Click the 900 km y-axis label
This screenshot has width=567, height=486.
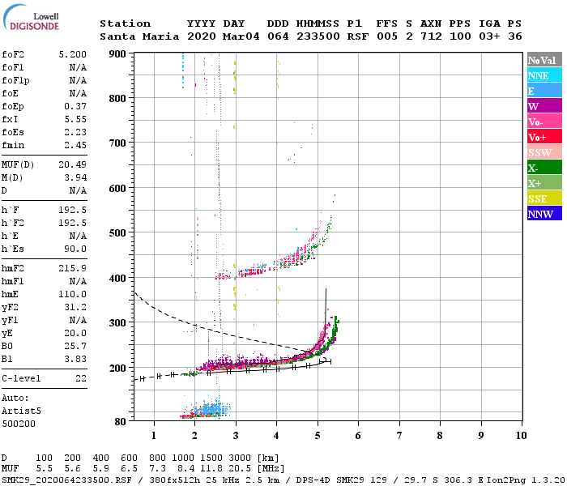click(x=117, y=54)
